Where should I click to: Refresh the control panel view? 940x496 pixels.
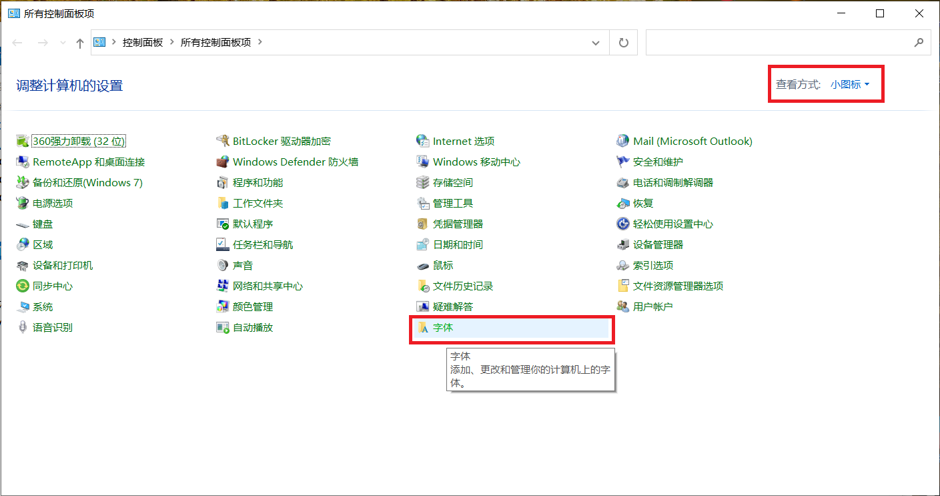pyautogui.click(x=624, y=43)
